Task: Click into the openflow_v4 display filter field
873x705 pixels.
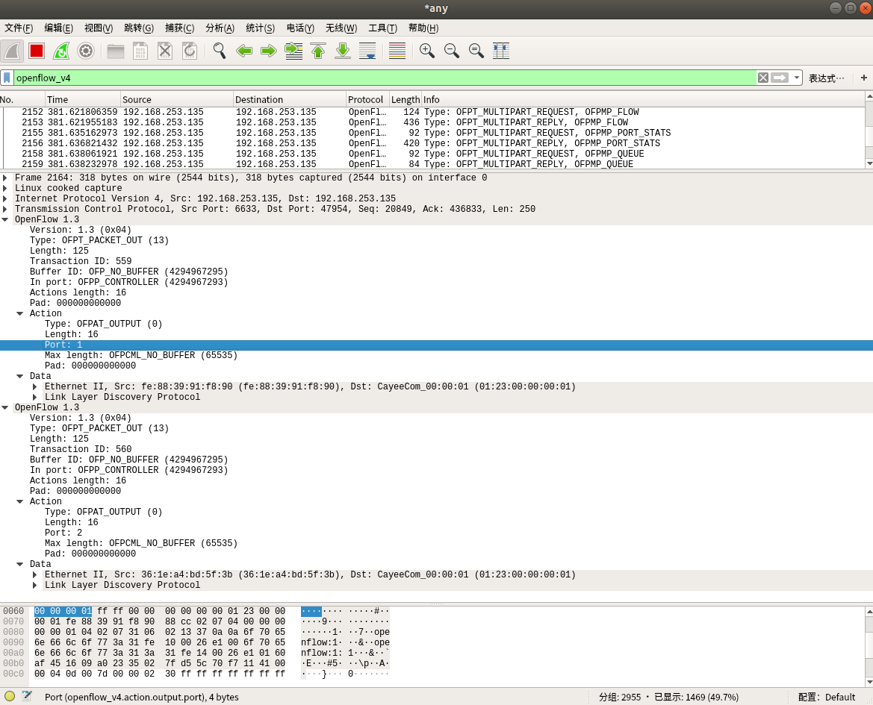Action: 384,78
